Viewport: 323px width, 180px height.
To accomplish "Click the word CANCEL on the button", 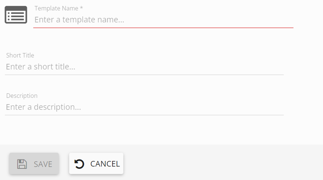I will coord(105,164).
